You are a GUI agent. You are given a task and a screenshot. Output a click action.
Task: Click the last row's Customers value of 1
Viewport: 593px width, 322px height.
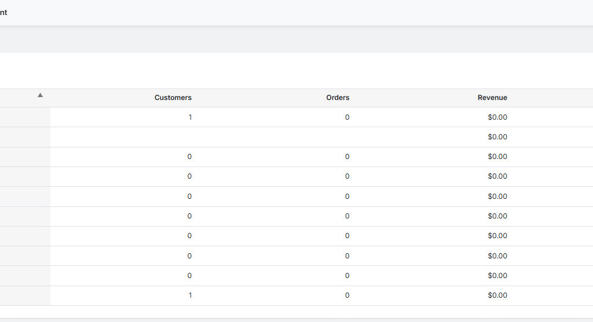pyautogui.click(x=190, y=295)
